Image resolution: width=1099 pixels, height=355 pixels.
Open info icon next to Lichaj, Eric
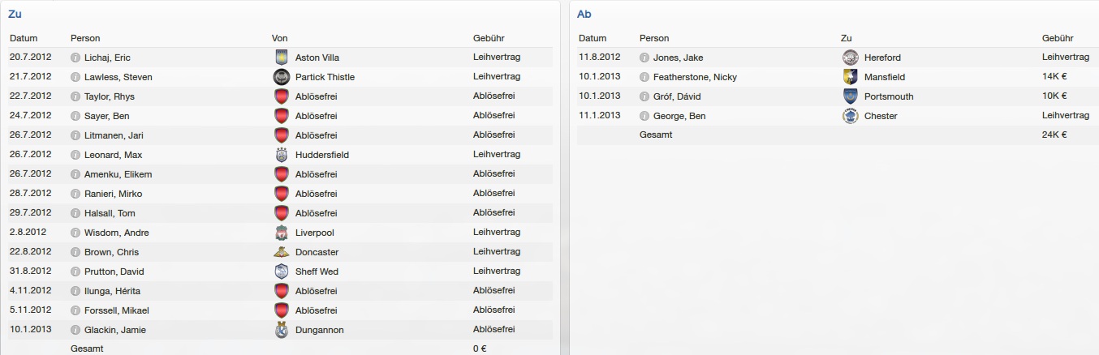click(x=75, y=58)
